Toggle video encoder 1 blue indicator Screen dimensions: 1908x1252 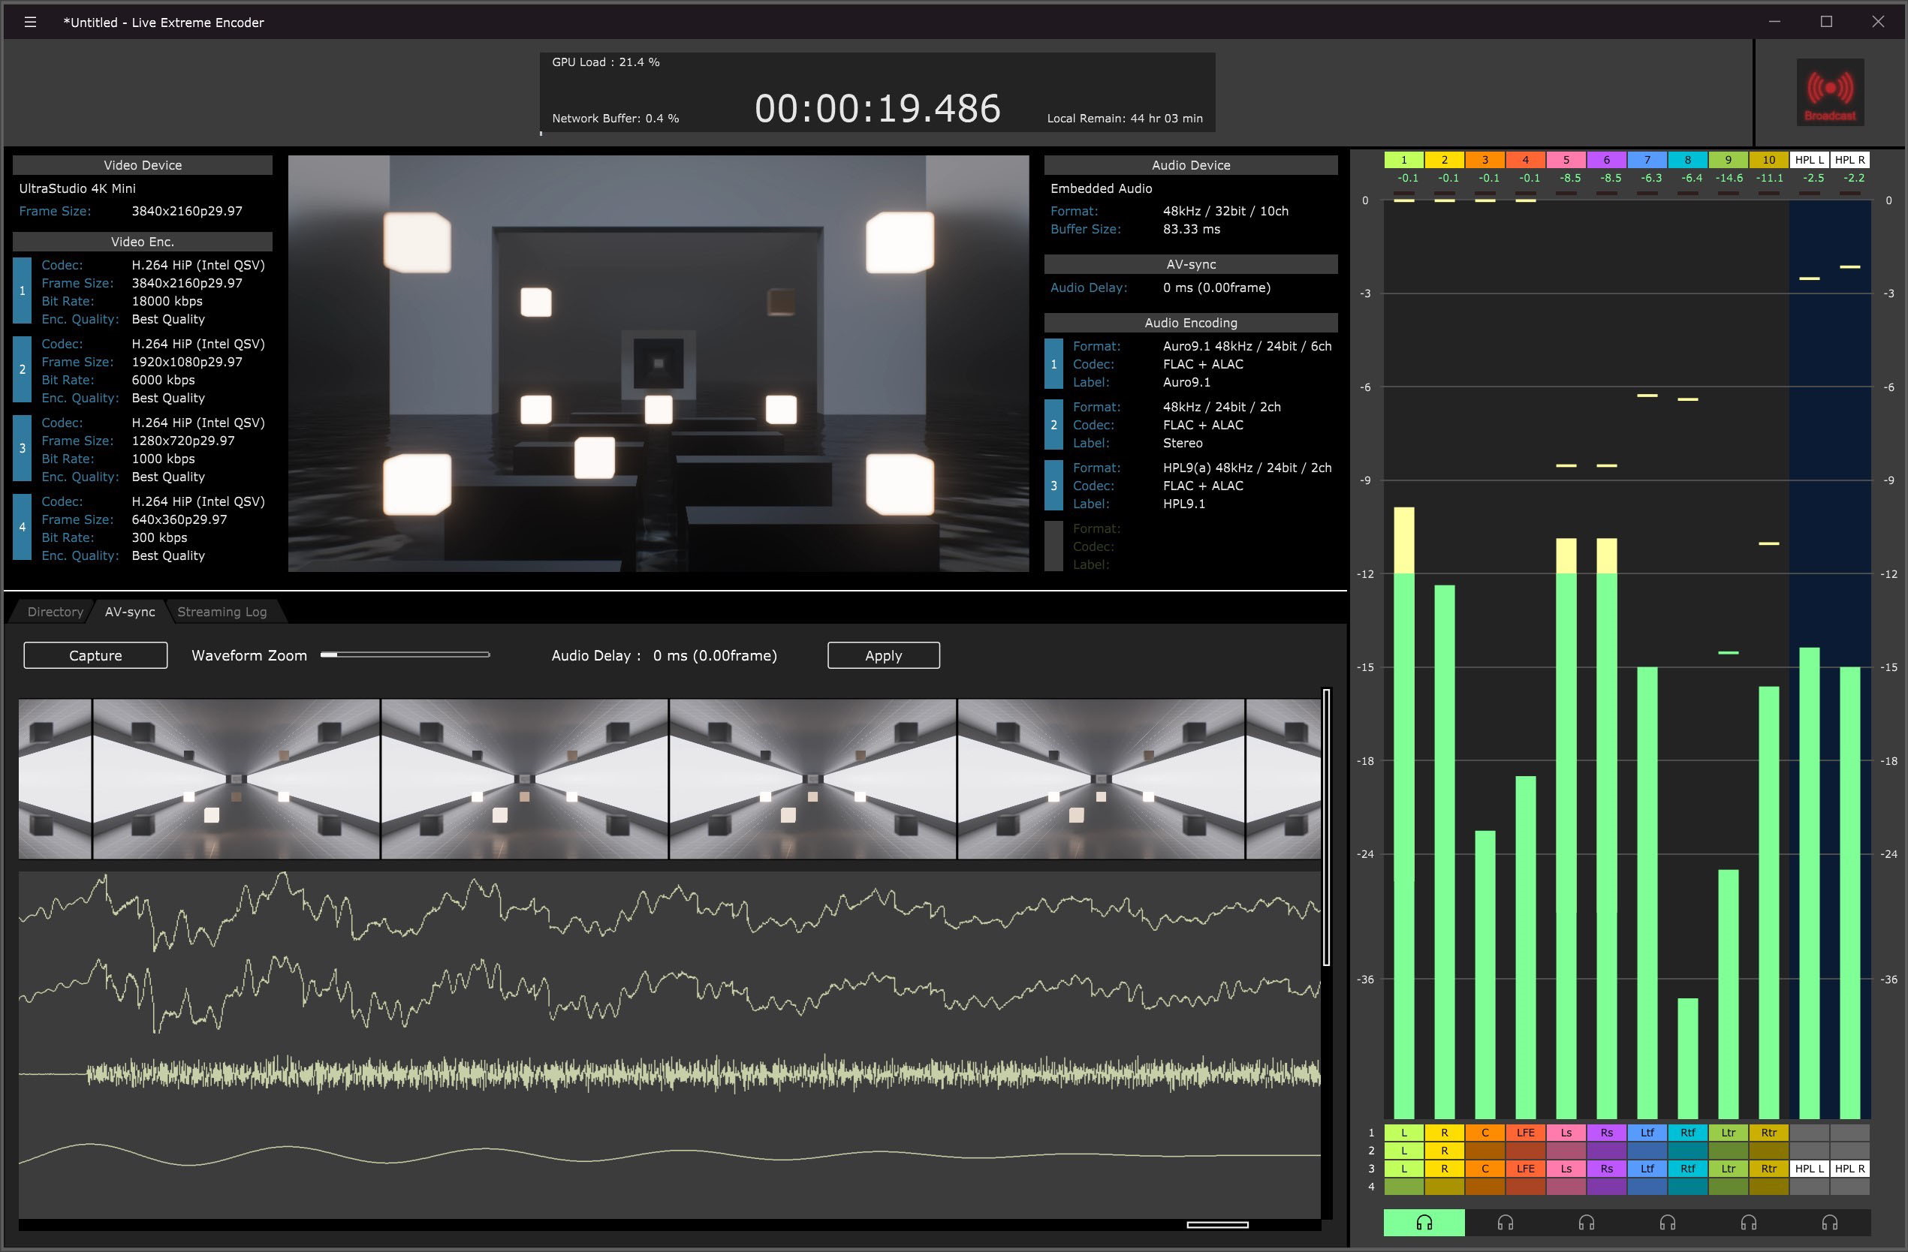pos(23,291)
